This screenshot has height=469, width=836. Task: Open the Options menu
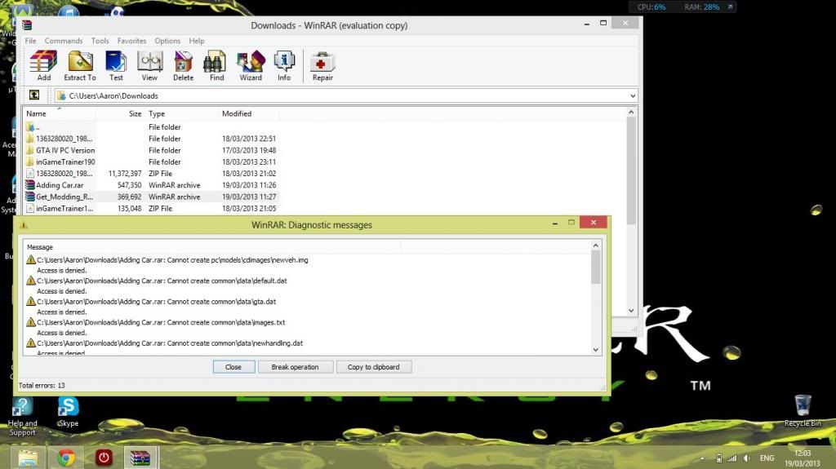(167, 41)
